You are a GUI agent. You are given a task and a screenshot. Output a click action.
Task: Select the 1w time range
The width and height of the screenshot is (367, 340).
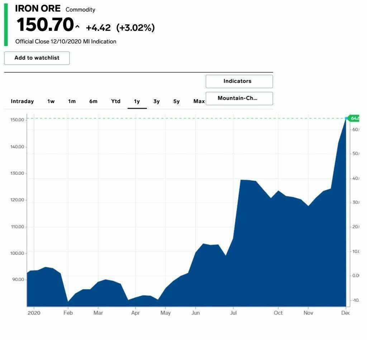(51, 101)
